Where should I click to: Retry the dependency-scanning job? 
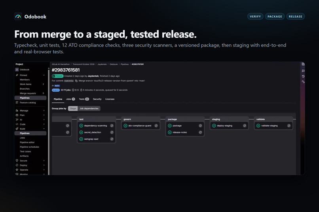(112, 126)
